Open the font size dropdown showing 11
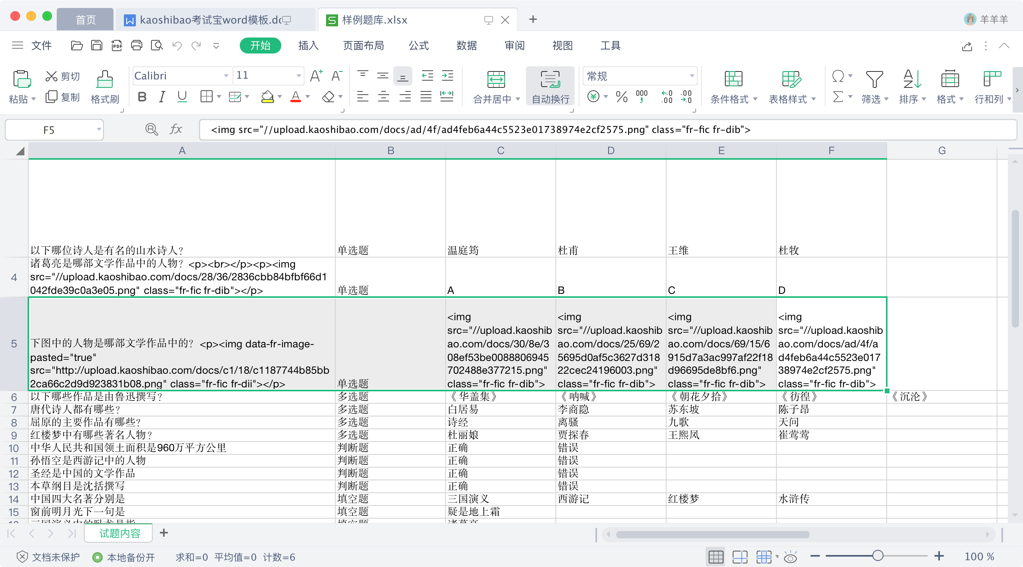 coord(298,76)
